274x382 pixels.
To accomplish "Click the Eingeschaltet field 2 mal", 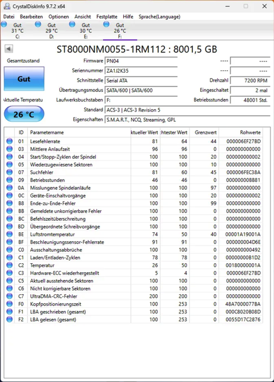I will coord(250,90).
